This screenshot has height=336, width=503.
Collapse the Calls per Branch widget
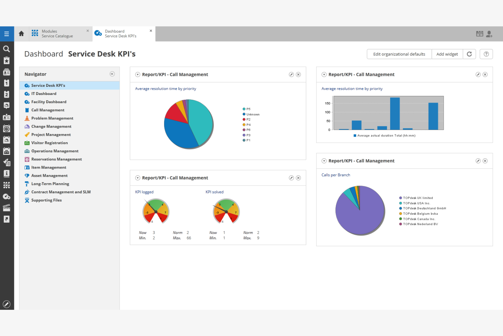pos(324,161)
